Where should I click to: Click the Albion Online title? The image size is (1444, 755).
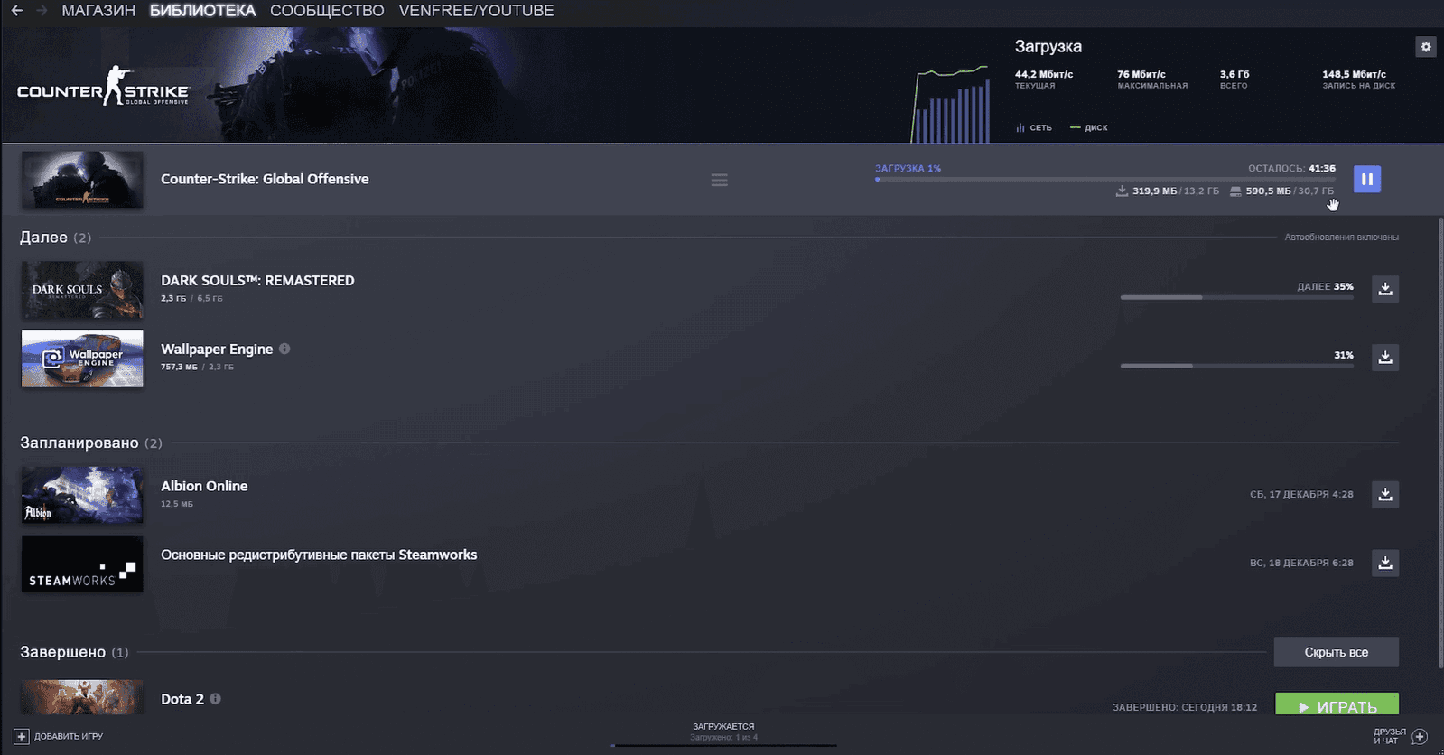click(204, 486)
